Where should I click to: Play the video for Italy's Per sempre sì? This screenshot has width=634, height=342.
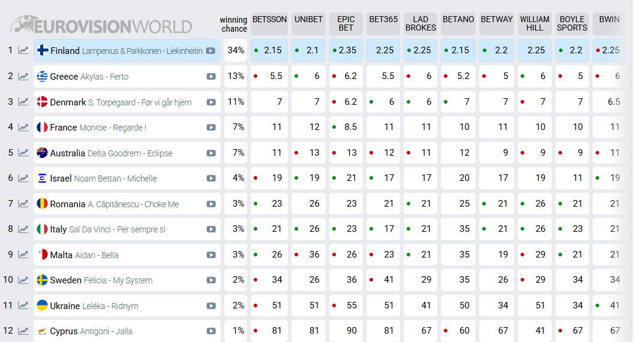211,229
